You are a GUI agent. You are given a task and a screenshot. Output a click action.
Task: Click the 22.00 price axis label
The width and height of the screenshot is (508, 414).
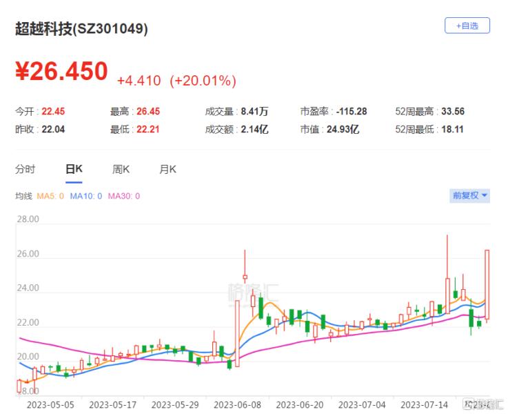coord(28,323)
